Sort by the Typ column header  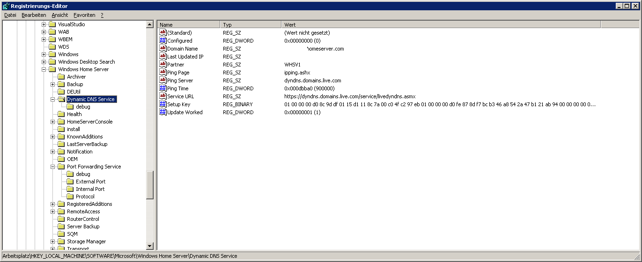pos(251,25)
